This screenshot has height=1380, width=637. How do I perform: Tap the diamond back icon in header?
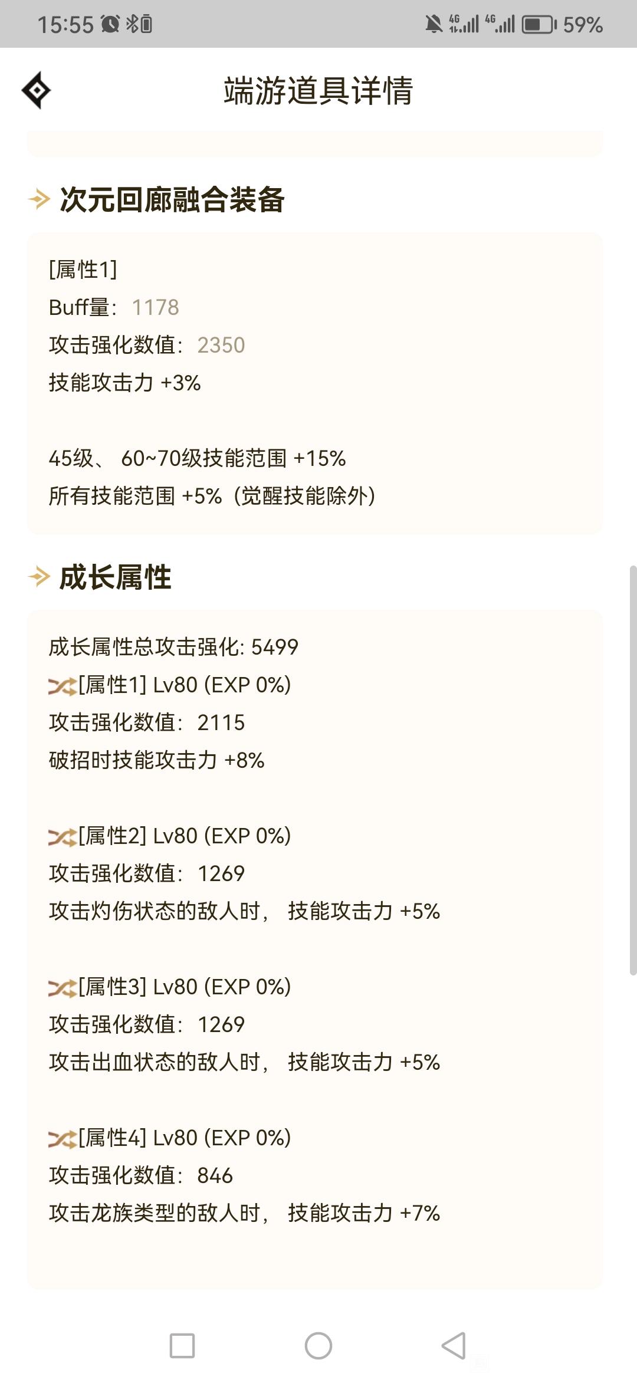[36, 90]
